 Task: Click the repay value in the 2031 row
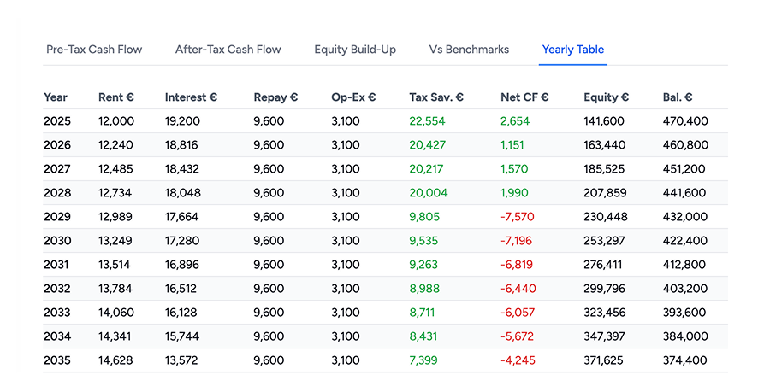pos(269,265)
